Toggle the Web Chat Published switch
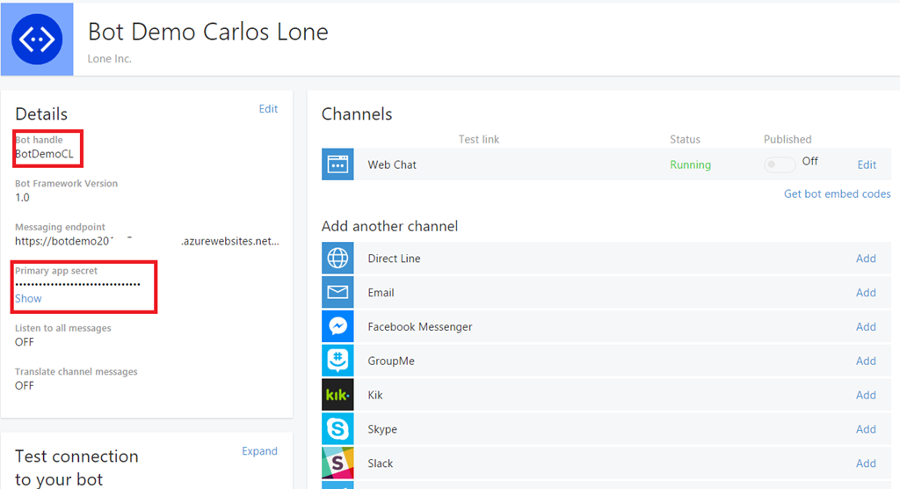This screenshot has height=489, width=900. (780, 164)
